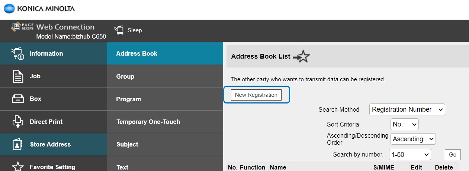Click the Box tray icon
Viewport: 469px width, 171px height.
coord(18,99)
